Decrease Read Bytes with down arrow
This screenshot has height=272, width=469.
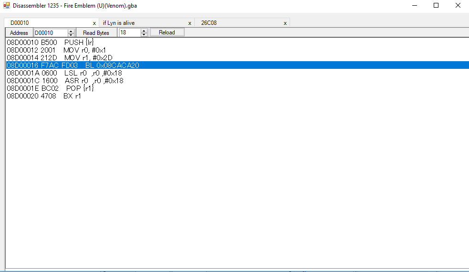click(144, 35)
